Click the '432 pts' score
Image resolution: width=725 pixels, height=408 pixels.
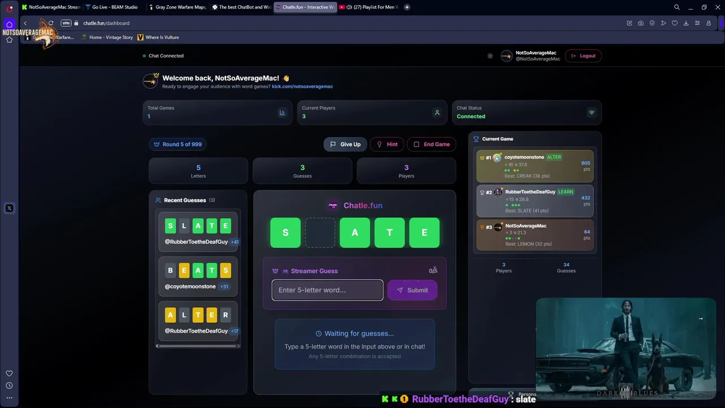[586, 201]
